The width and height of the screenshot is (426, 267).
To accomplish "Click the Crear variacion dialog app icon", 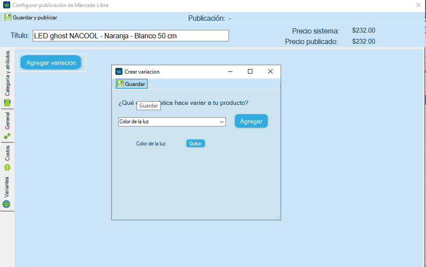I will pyautogui.click(x=119, y=71).
